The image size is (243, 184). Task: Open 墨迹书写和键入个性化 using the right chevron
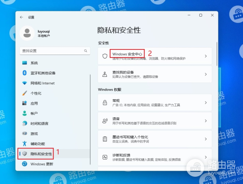(x=206, y=139)
